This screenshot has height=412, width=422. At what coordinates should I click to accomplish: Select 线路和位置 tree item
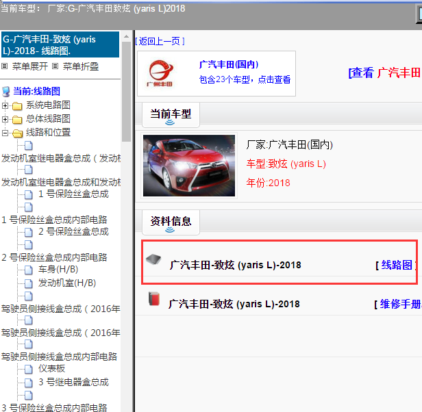[48, 132]
